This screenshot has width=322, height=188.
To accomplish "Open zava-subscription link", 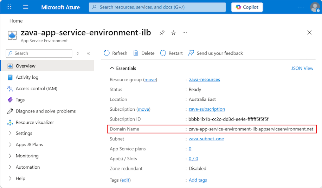I will [x=207, y=109].
